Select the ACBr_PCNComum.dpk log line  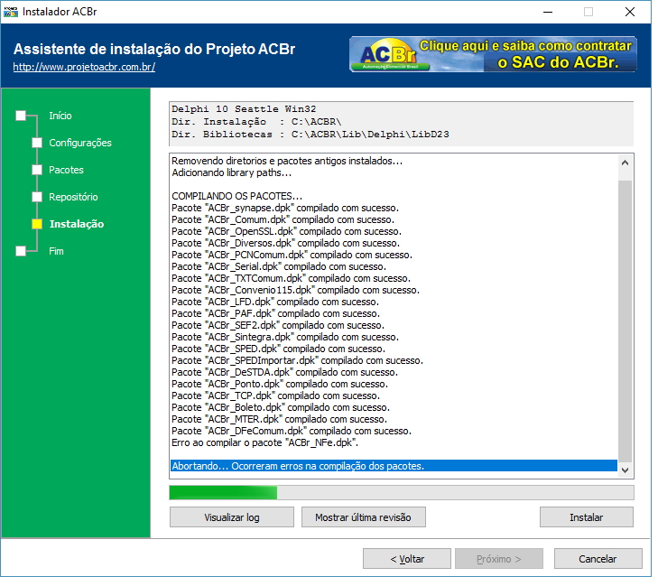tap(292, 255)
